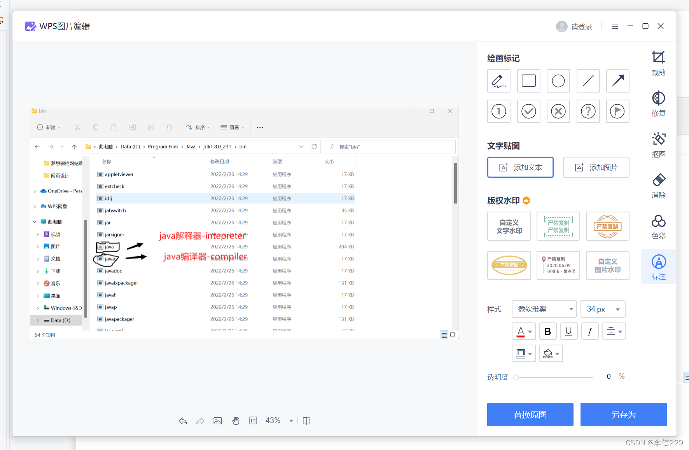Open the WPS hamburger main menu
689x450 pixels.
click(x=615, y=26)
